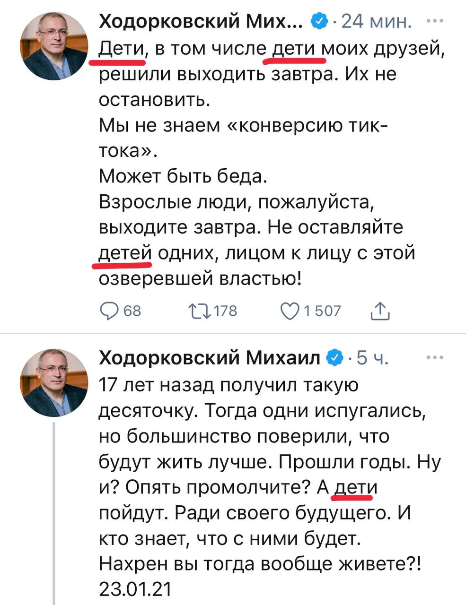Viewport: 466px width, 605px height.
Task: Click the verified badge on the first tweet
Action: pyautogui.click(x=318, y=21)
